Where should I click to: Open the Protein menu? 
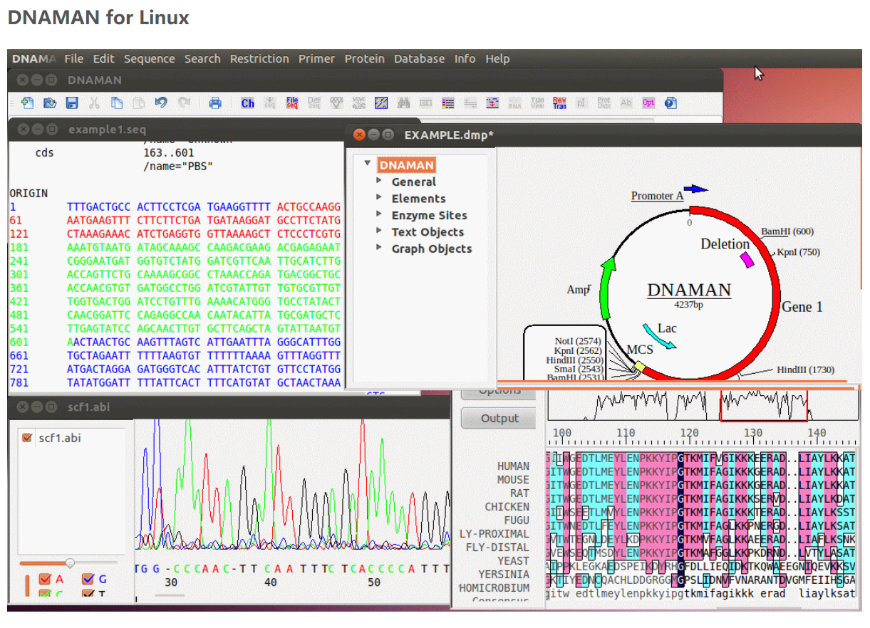pos(365,59)
